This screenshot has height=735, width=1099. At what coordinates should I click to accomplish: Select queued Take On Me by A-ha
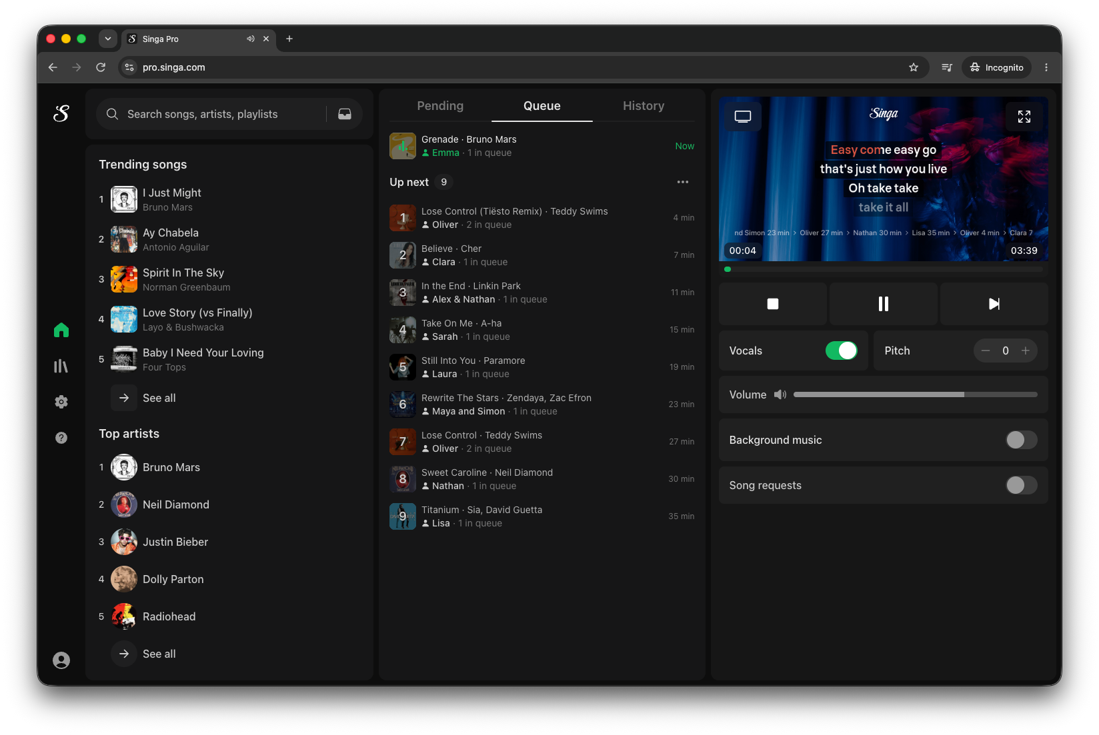coord(542,330)
